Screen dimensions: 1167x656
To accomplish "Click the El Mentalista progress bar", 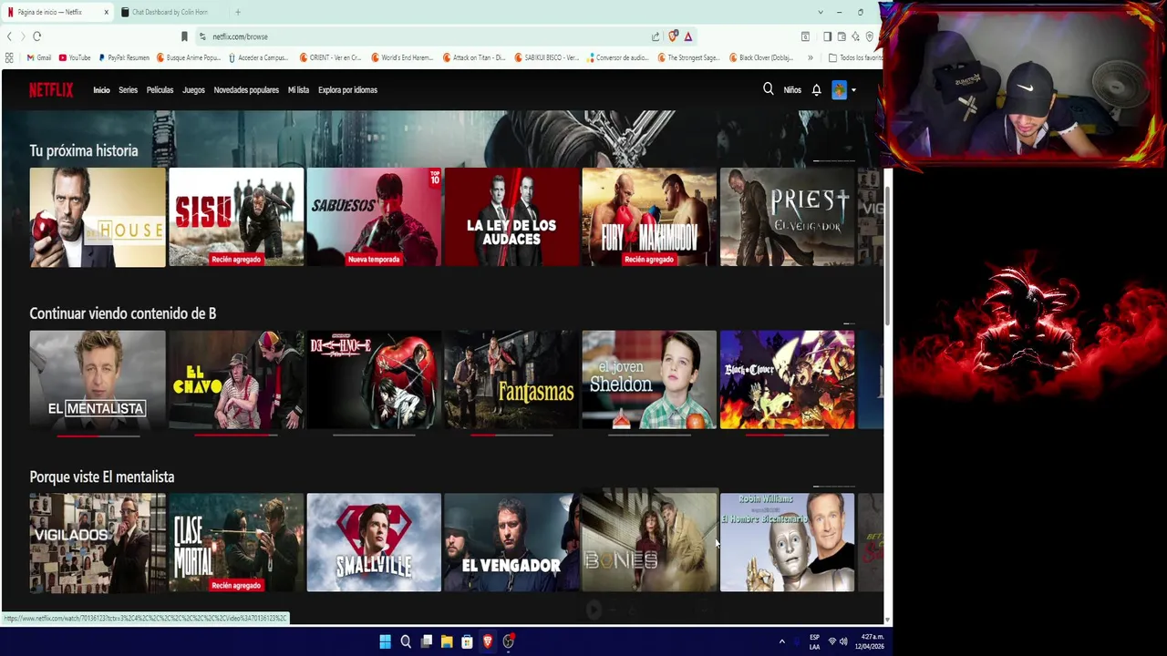I will 98,436.
